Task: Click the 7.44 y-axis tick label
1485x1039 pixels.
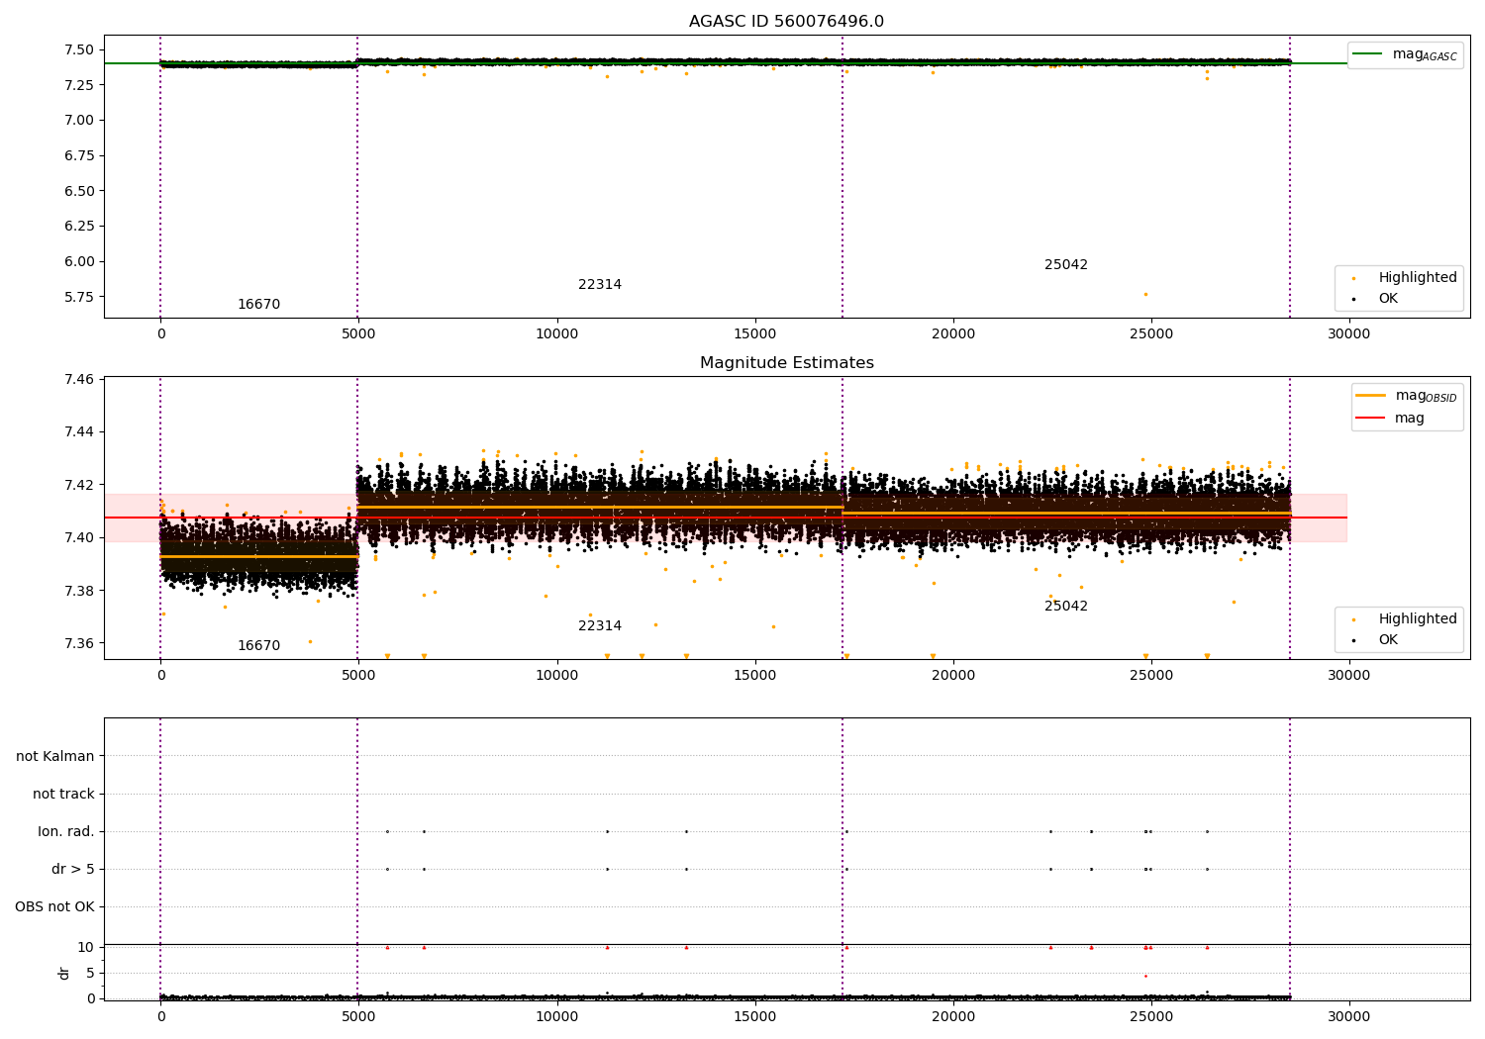Action: pyautogui.click(x=78, y=431)
